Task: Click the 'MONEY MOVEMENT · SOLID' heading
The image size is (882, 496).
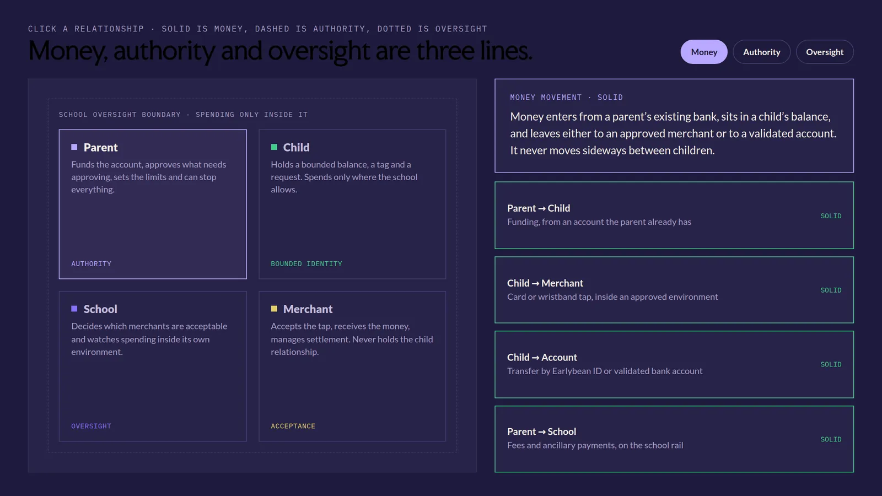Action: click(x=566, y=98)
